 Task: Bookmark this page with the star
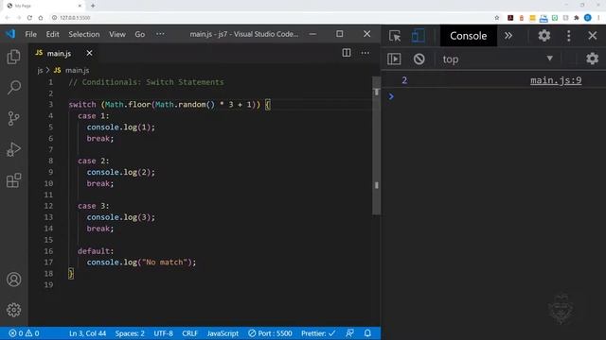pos(496,18)
